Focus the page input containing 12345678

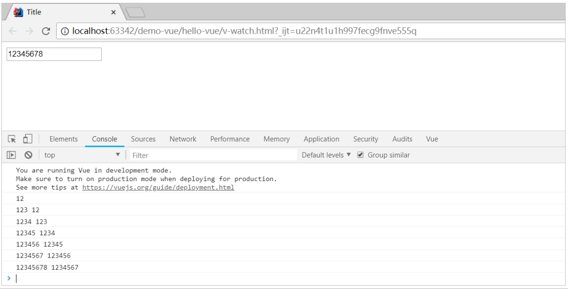[54, 54]
